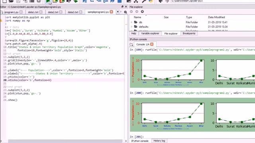
Task: Click the line 13 subplot(3,2,1) code
Action: 19,57
